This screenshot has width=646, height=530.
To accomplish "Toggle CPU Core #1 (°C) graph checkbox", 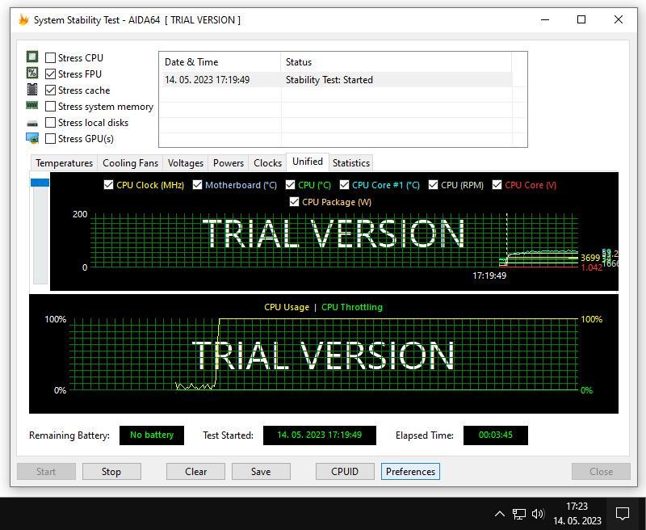I will coord(345,185).
